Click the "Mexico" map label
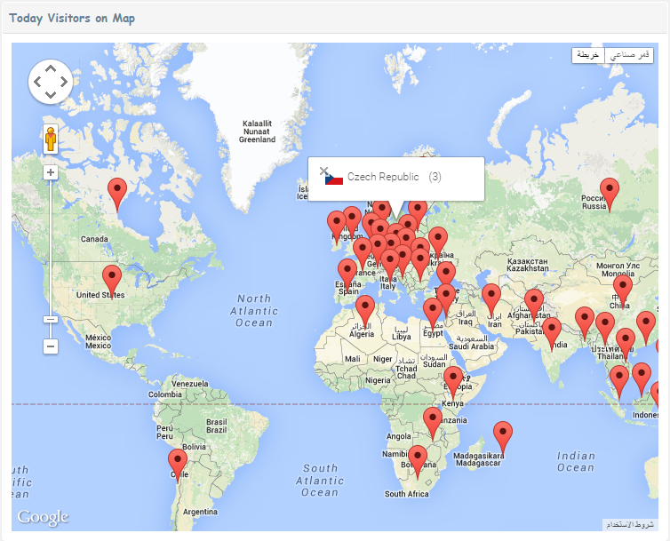The height and width of the screenshot is (541, 670). pyautogui.click(x=98, y=346)
